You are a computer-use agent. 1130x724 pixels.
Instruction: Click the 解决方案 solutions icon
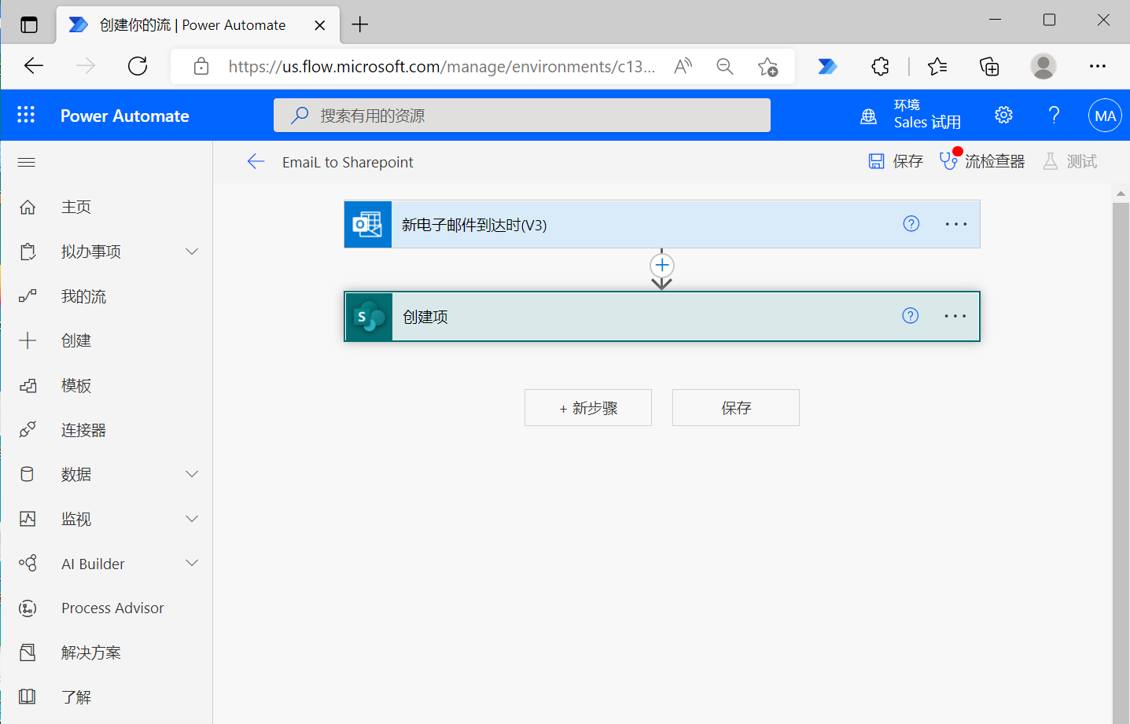coord(28,652)
